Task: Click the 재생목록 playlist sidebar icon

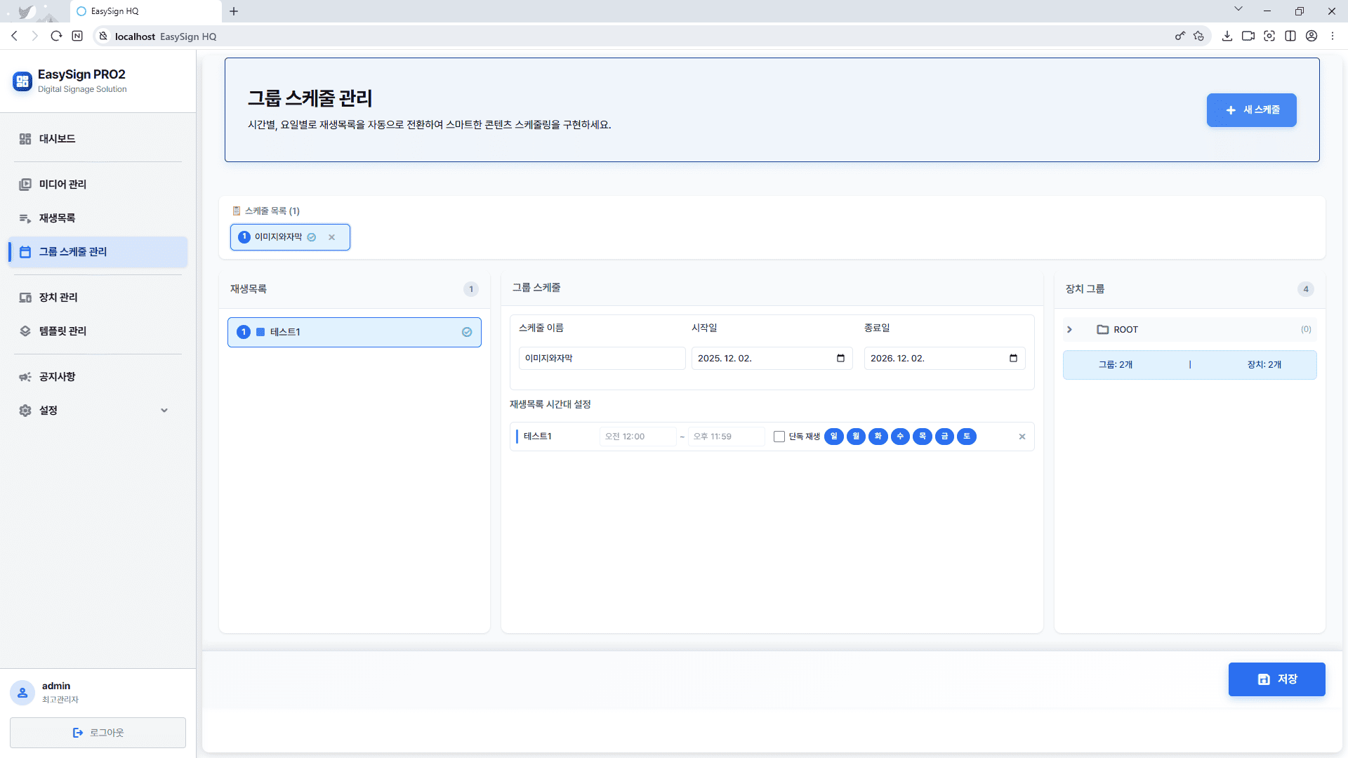Action: [25, 218]
